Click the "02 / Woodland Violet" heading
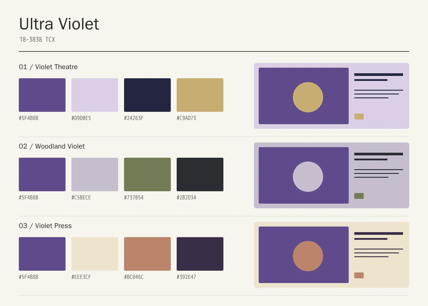Screen dimensions: 428x306 (x=52, y=146)
